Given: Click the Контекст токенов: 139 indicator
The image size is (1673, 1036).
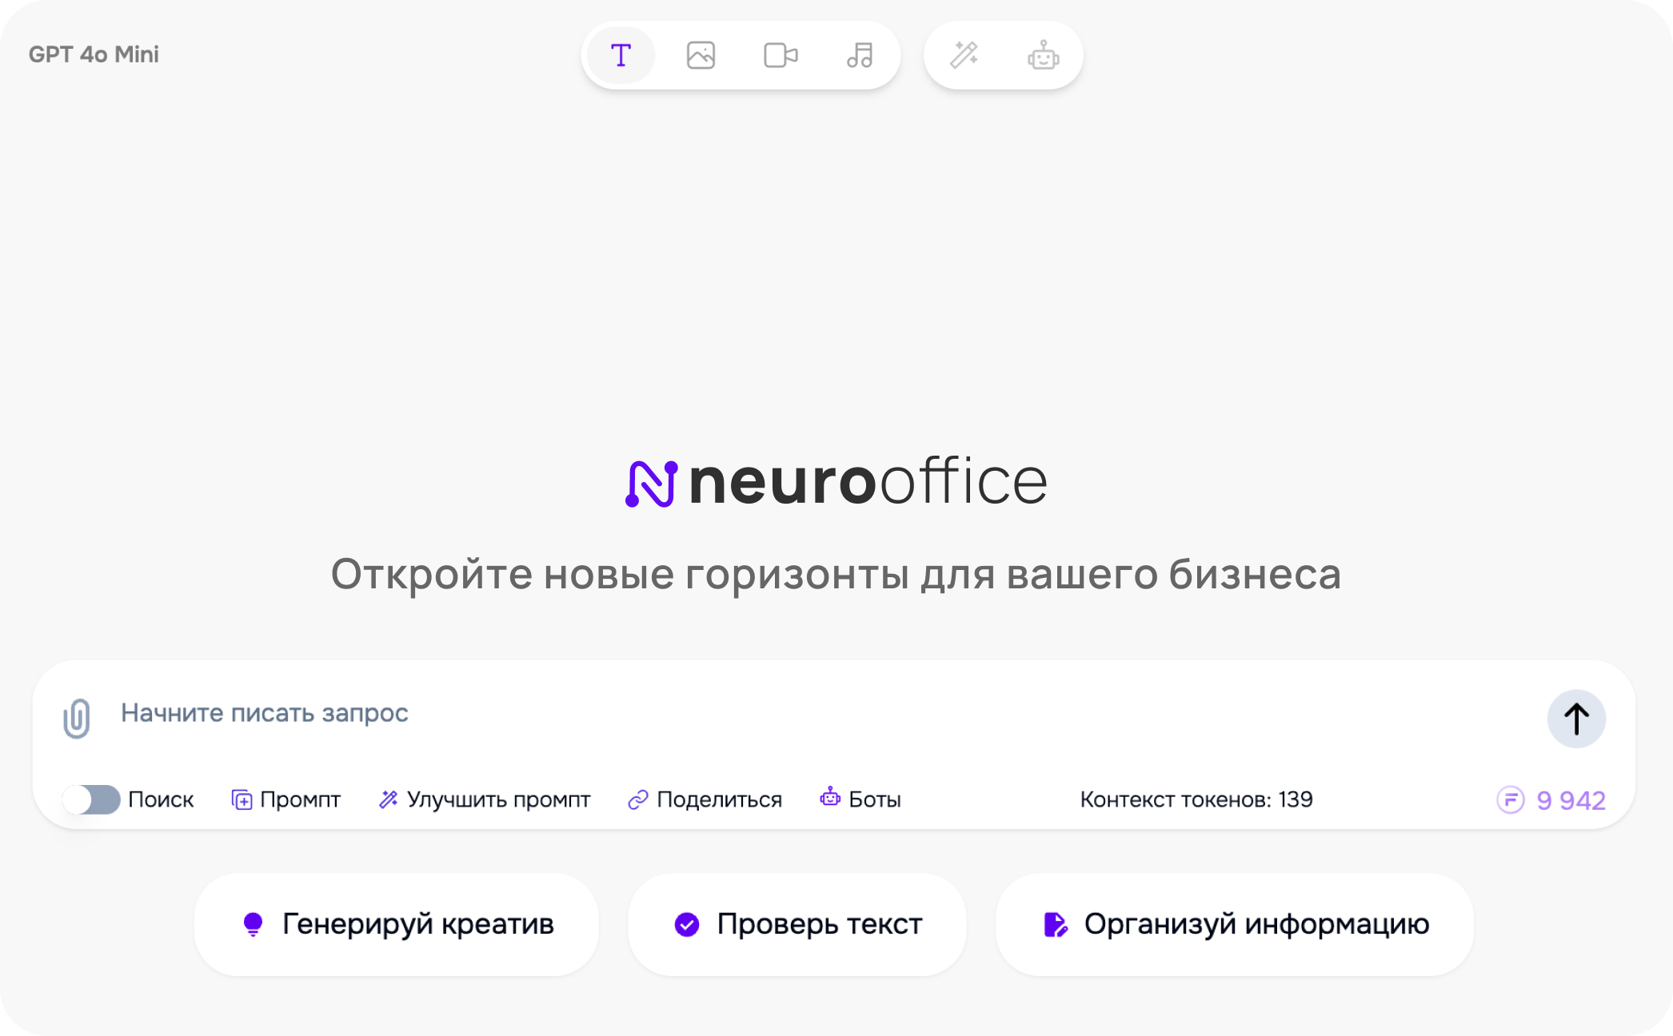Looking at the screenshot, I should (x=1196, y=799).
